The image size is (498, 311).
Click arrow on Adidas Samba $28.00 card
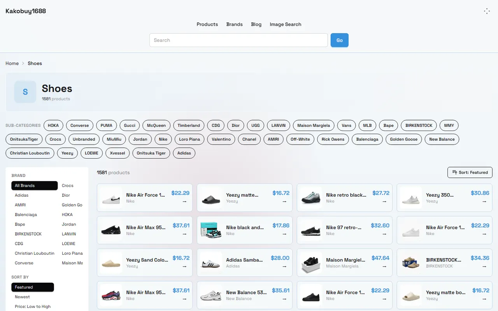pos(284,266)
